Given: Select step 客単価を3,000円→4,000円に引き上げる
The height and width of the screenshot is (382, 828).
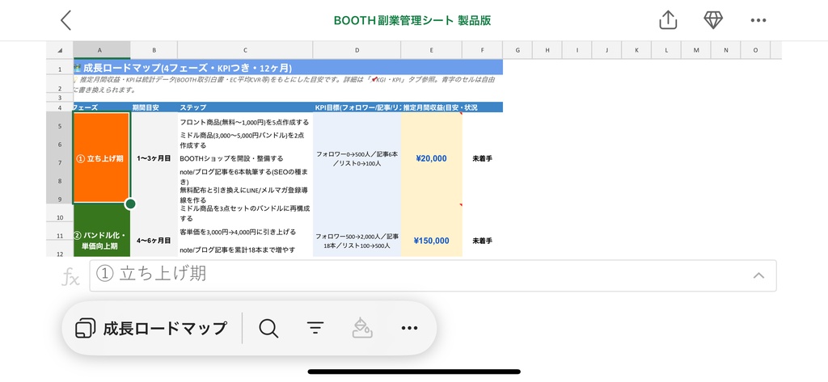Looking at the screenshot, I should coord(245,232).
